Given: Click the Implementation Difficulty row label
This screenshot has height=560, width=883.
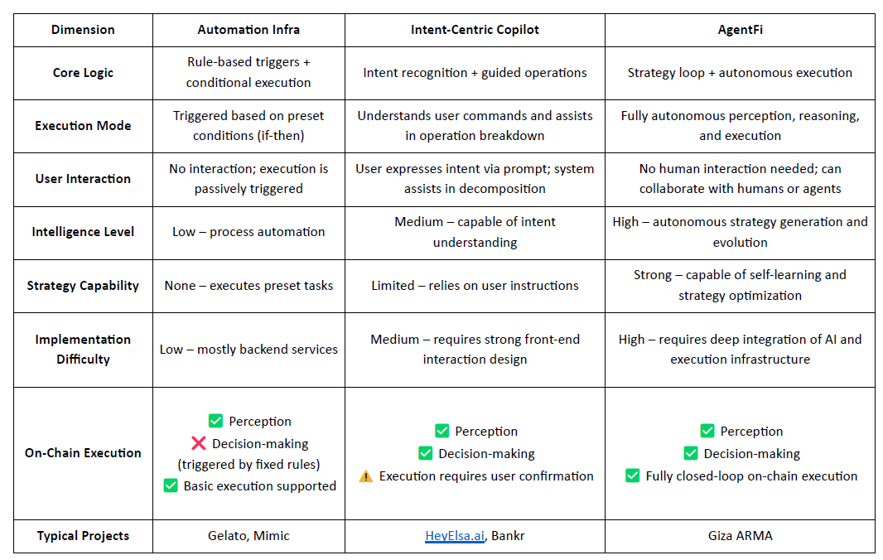Looking at the screenshot, I should [x=83, y=349].
